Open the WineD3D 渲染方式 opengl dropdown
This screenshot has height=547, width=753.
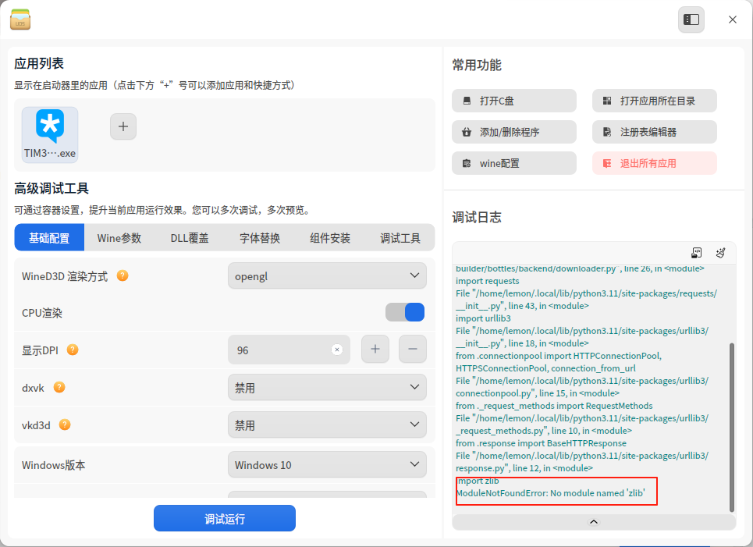coord(327,275)
